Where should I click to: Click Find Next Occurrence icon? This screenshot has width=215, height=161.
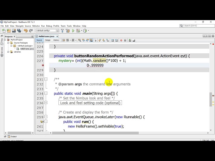87,40
